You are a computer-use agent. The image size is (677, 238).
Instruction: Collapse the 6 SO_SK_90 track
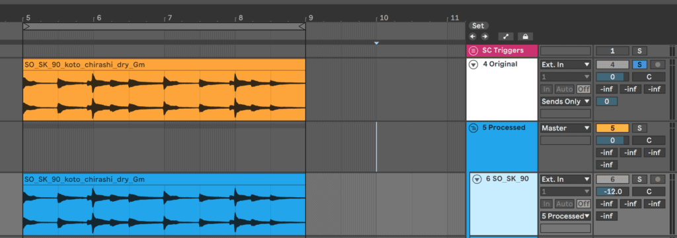click(477, 179)
